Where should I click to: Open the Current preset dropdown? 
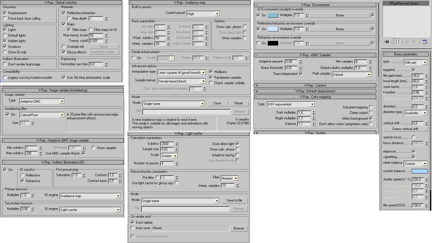click(203, 14)
